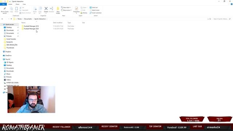Open Videos under This PC
233x131 pixels.
(8, 80)
